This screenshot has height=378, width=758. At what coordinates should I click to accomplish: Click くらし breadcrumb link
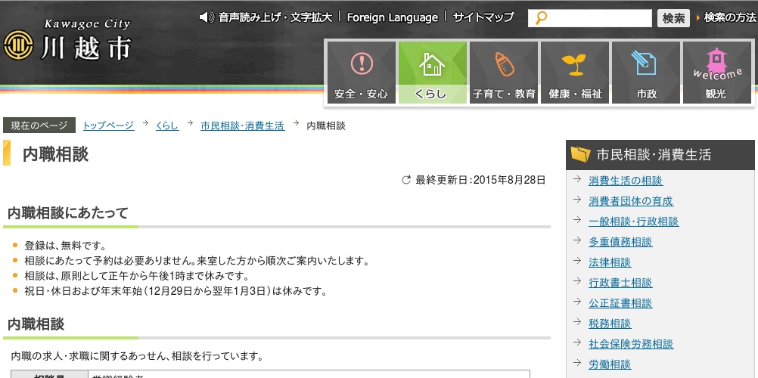click(x=167, y=125)
